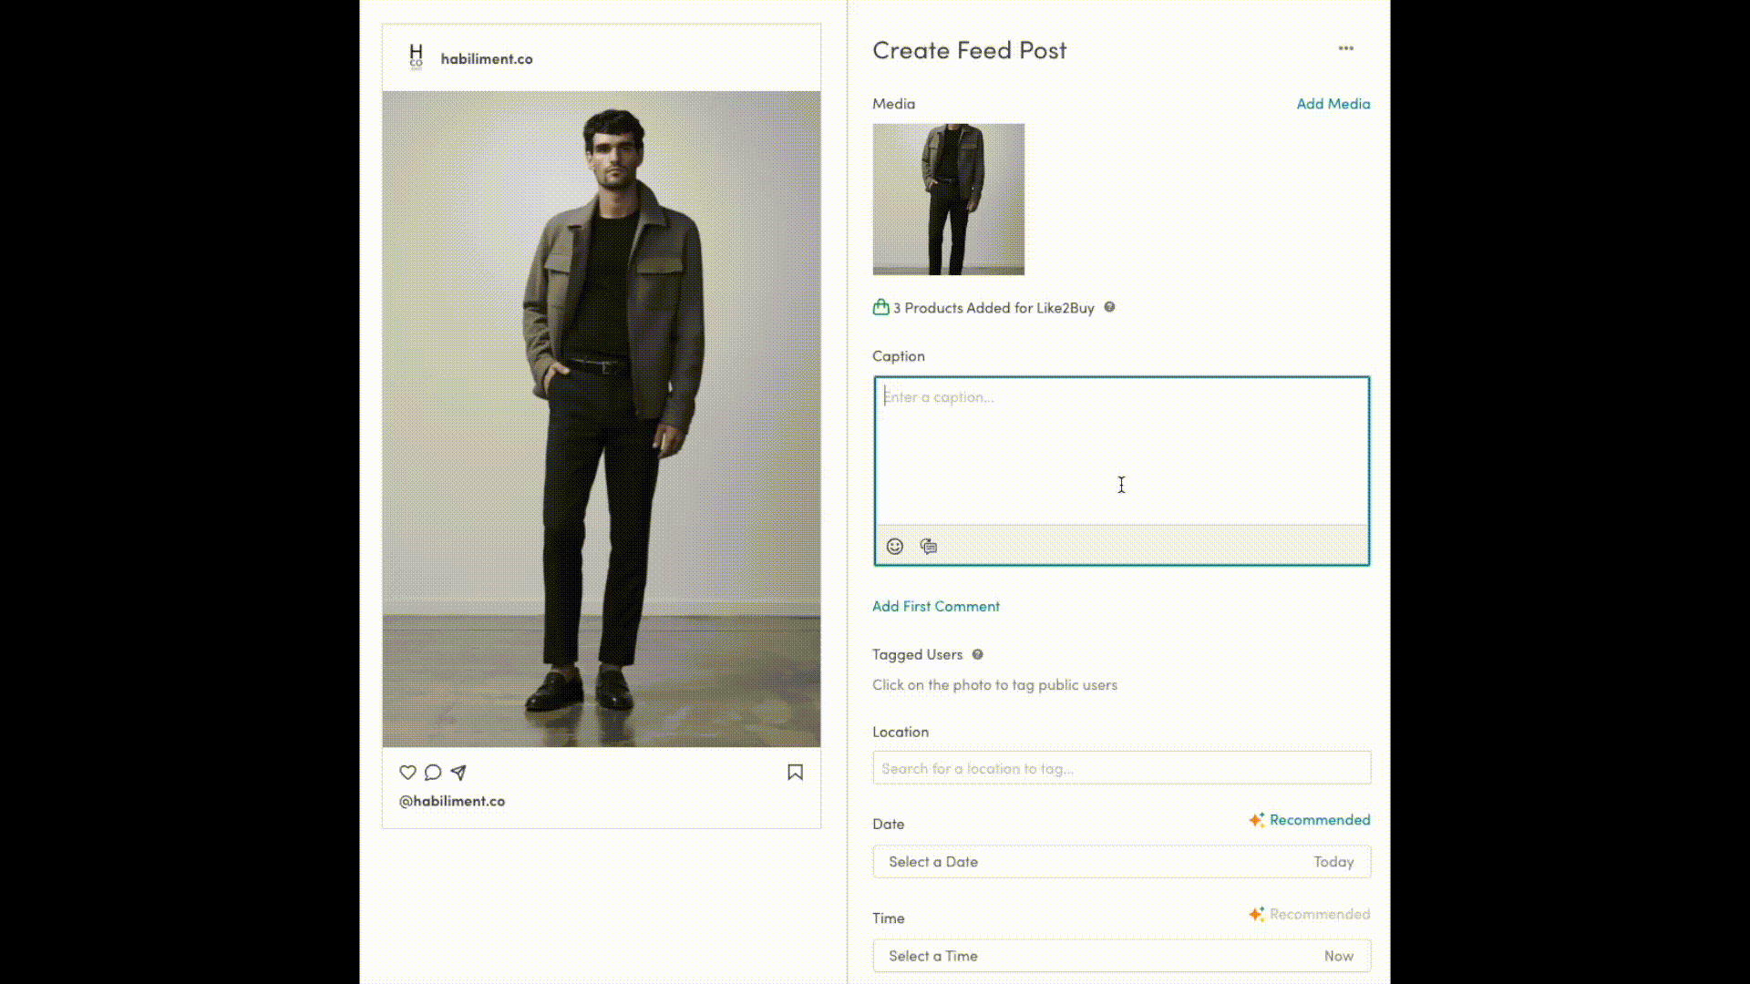Click the share paper-plane icon
The width and height of the screenshot is (1750, 984).
pyautogui.click(x=458, y=773)
